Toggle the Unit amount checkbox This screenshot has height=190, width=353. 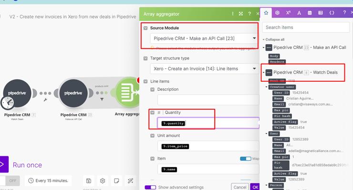tap(153, 135)
